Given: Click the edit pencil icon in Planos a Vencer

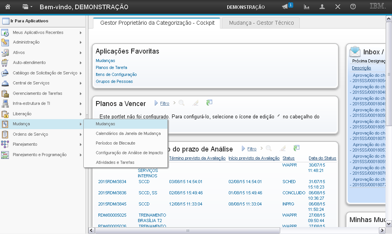Looking at the screenshot, I should tap(196, 103).
